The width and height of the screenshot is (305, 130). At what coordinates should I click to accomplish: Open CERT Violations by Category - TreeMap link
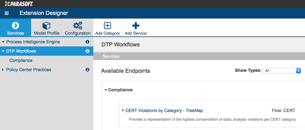(x=164, y=111)
